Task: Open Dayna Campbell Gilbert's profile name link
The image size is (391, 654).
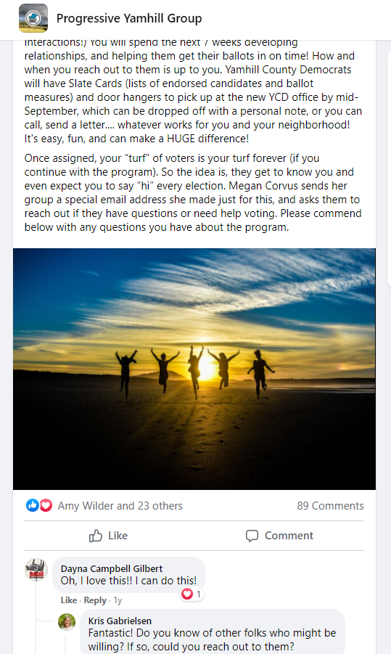Action: pyautogui.click(x=112, y=568)
